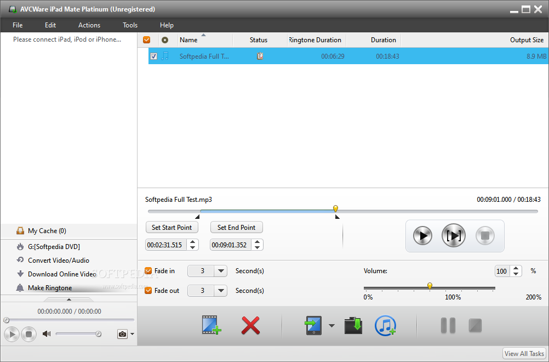Click the clipboard status icon in file row
This screenshot has width=549, height=362.
pyautogui.click(x=260, y=56)
